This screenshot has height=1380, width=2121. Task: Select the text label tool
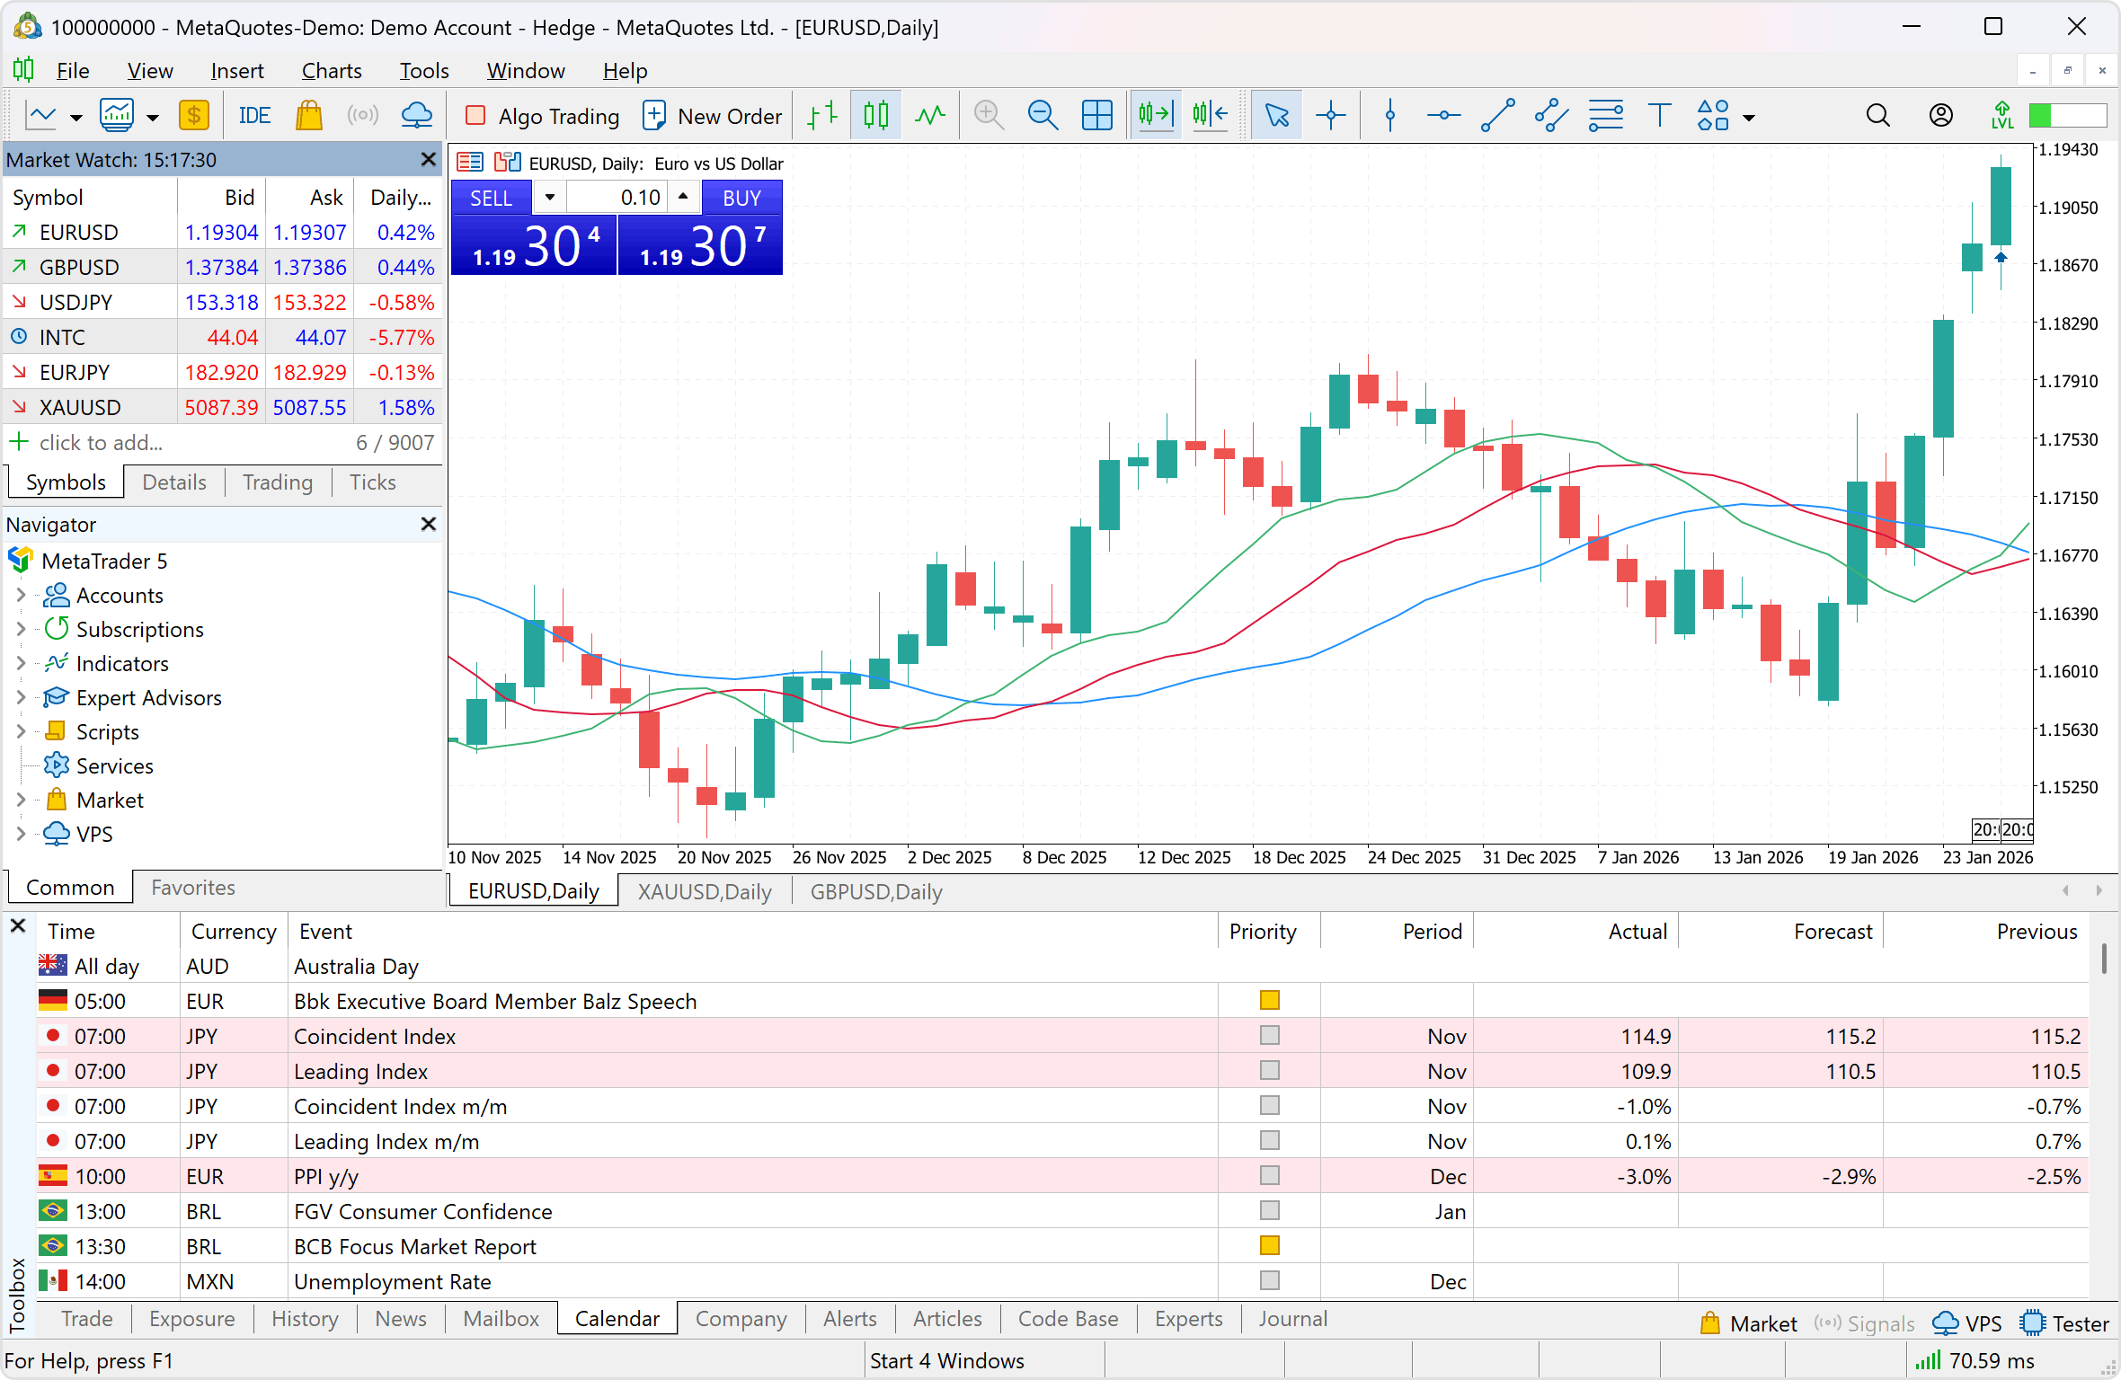click(x=1659, y=116)
